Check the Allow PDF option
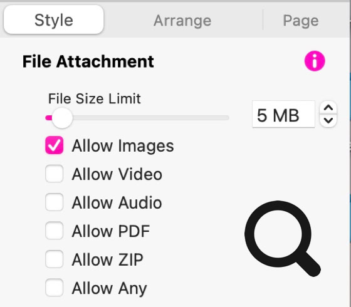The width and height of the screenshot is (351, 307). tap(54, 231)
